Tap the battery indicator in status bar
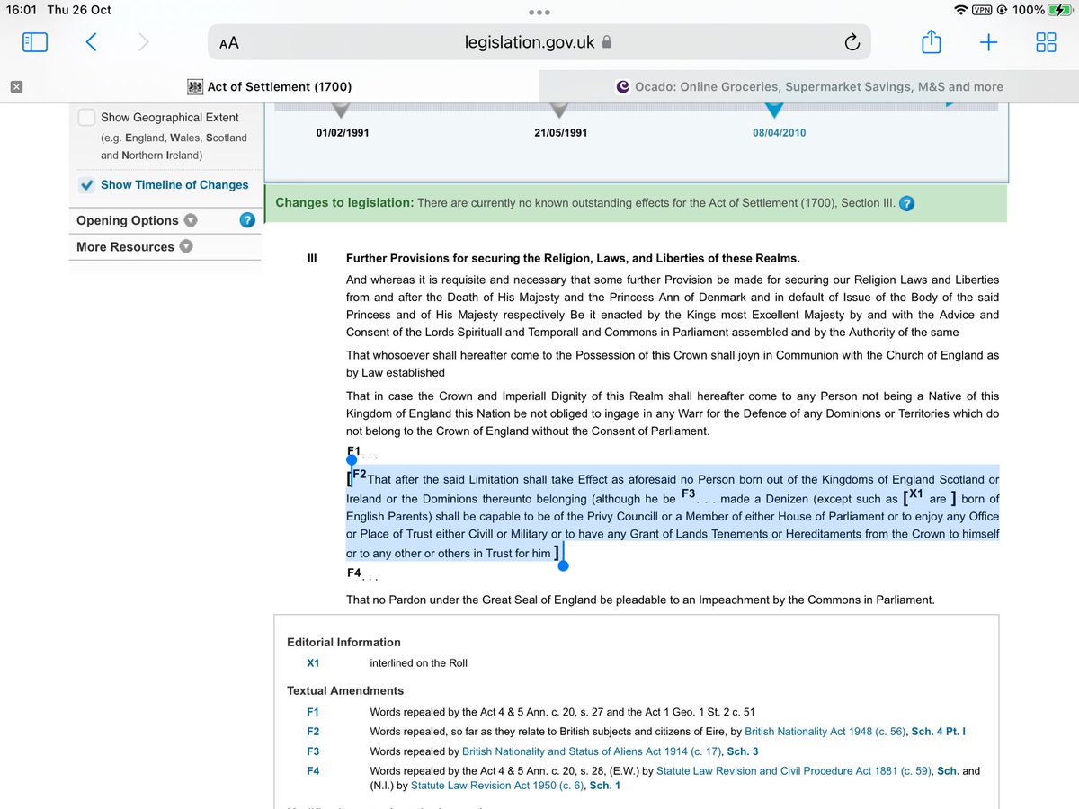1079x809 pixels. click(1059, 10)
